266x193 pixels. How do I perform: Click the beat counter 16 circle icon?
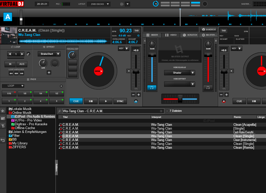click(156, 4)
